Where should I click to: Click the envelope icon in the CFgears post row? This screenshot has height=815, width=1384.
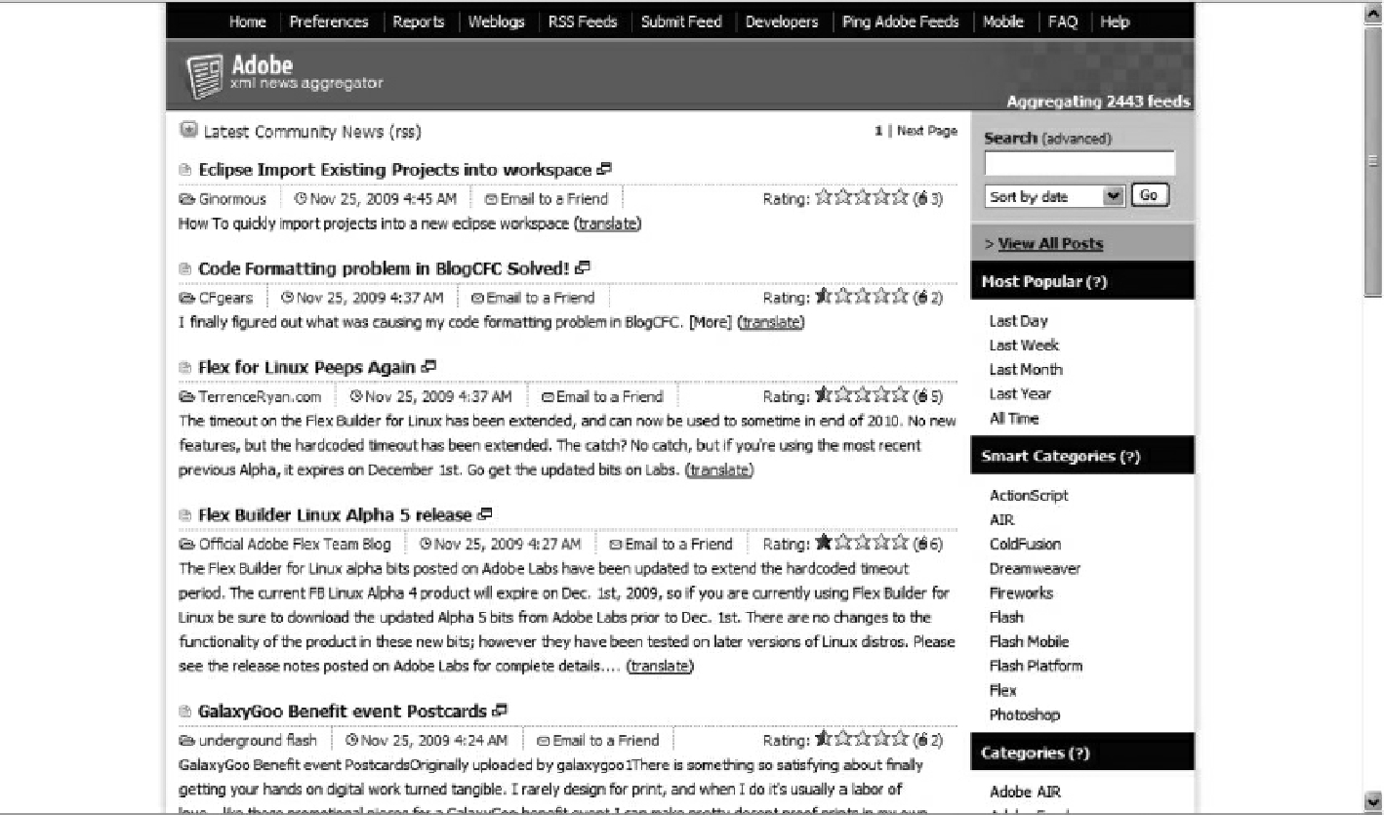pyautogui.click(x=477, y=298)
